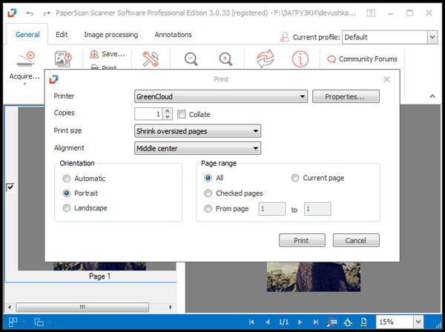Screen dimensions: 445x332
Task: Switch to the Image processing tab
Action: [x=111, y=35]
